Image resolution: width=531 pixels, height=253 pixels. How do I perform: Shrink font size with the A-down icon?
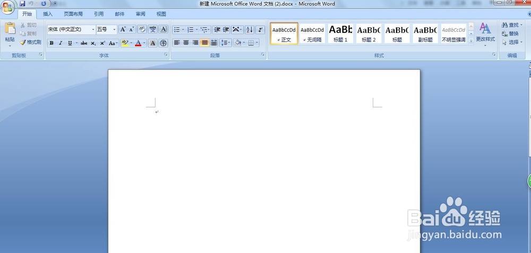[132, 29]
